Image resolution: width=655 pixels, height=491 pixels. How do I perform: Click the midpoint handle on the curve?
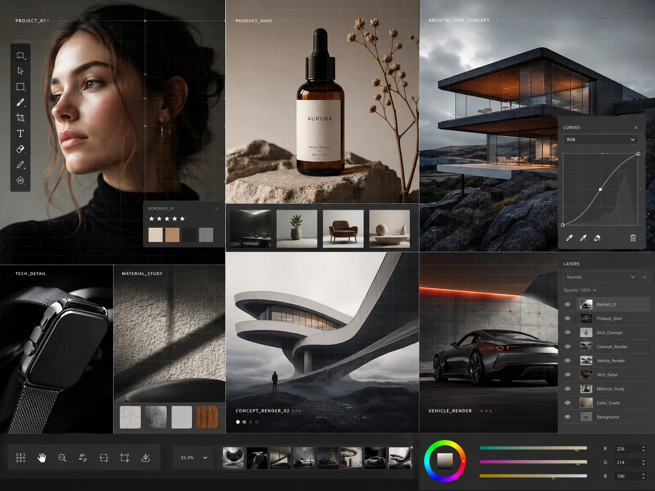click(x=600, y=189)
